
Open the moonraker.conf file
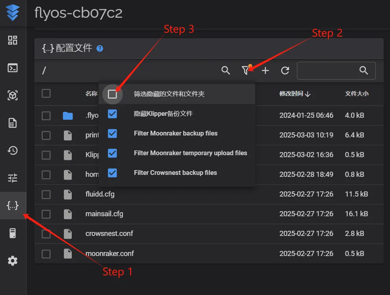coord(110,253)
